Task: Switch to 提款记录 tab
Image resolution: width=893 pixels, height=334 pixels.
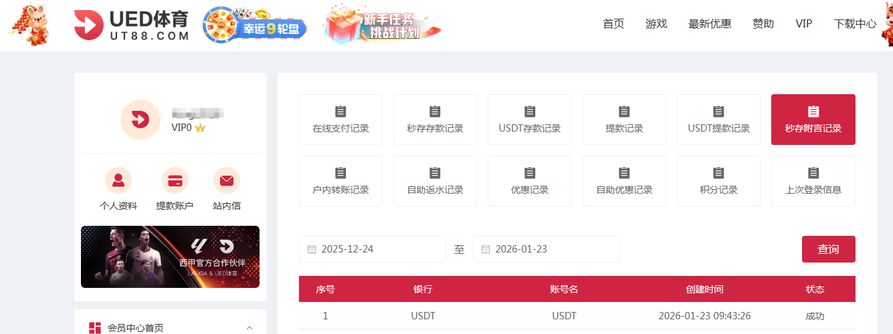Action: (624, 120)
